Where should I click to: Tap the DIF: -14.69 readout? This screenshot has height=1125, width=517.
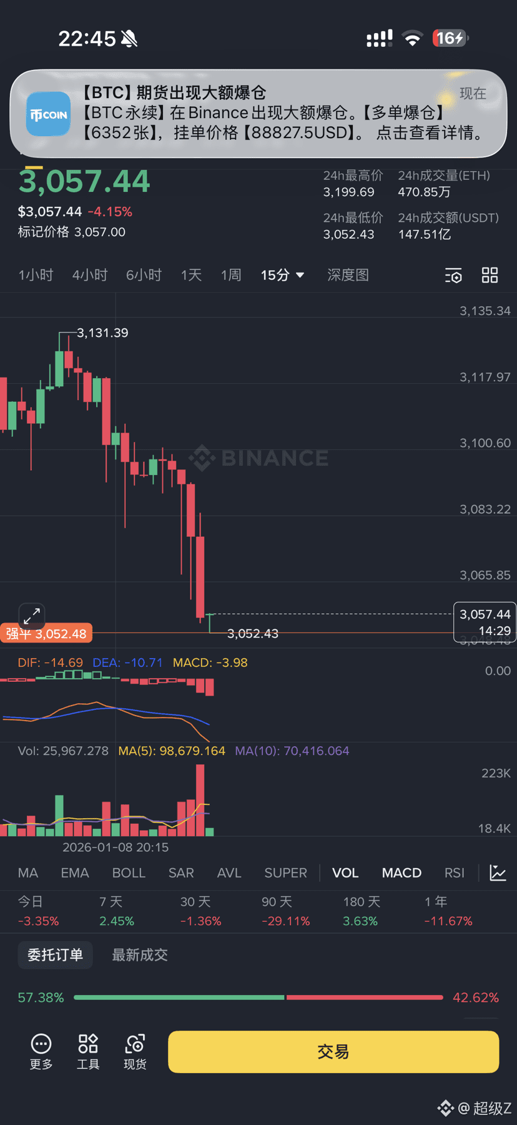point(50,662)
